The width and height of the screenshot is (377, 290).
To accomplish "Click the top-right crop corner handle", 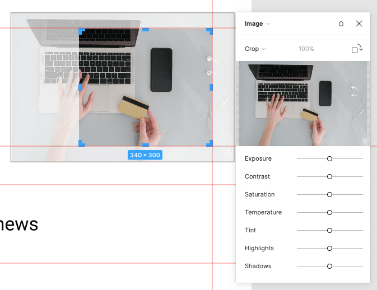I will (210, 31).
